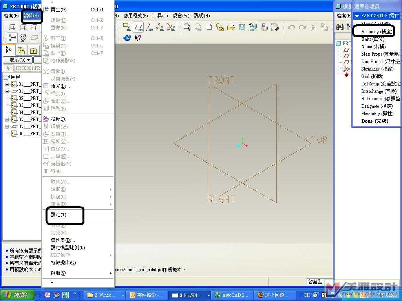Toggle annotation element display icon

[x=127, y=27]
